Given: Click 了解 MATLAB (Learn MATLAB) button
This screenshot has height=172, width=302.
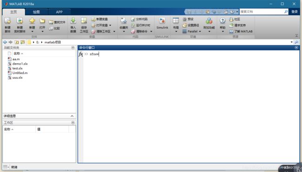Looking at the screenshot, I should (241, 32).
